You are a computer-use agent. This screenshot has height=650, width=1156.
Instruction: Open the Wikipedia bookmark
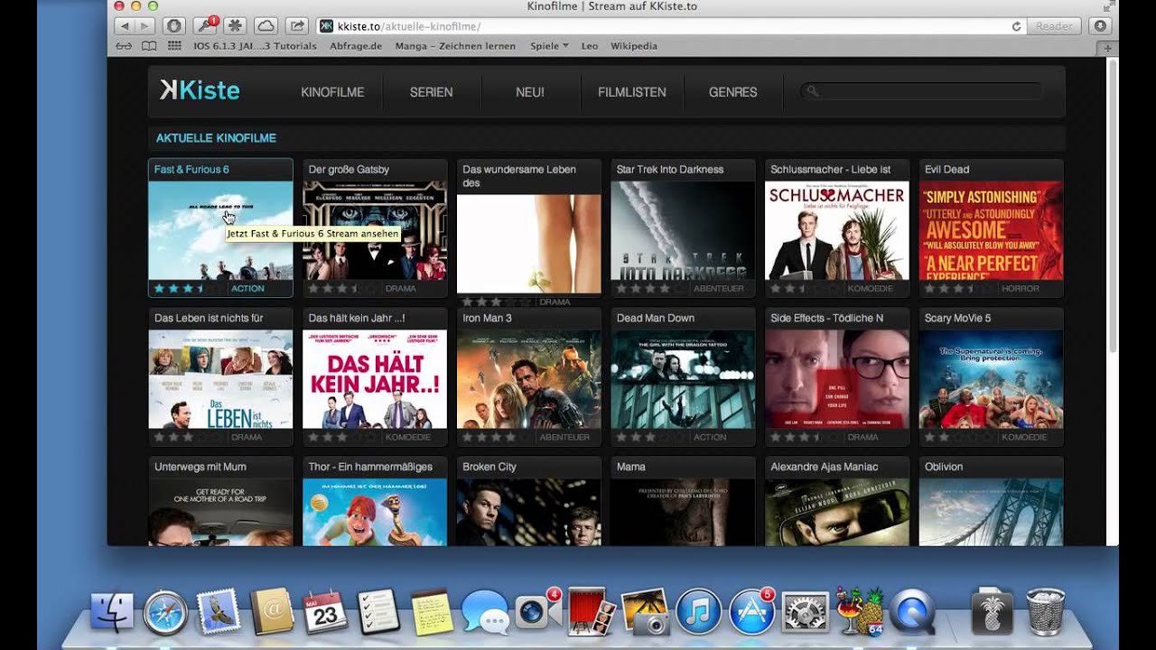(634, 46)
